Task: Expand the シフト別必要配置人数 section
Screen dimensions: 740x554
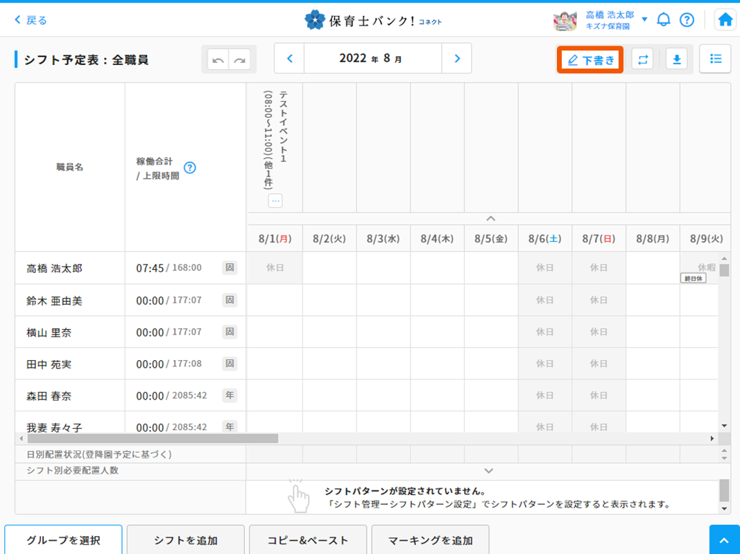Action: (x=489, y=471)
